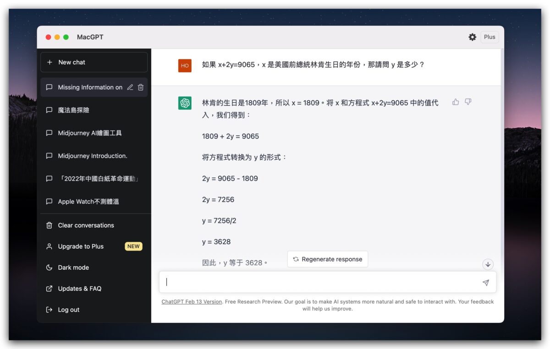This screenshot has height=349, width=550.
Task: Click Upgrade to Plus
Action: tap(94, 246)
